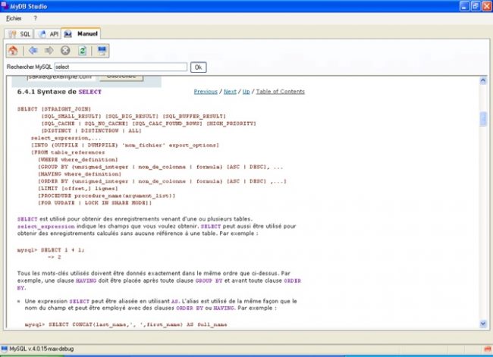Click the 'SELECT [STRAIGHT_JOIN]' syntax line
The width and height of the screenshot is (493, 357).
[54, 109]
